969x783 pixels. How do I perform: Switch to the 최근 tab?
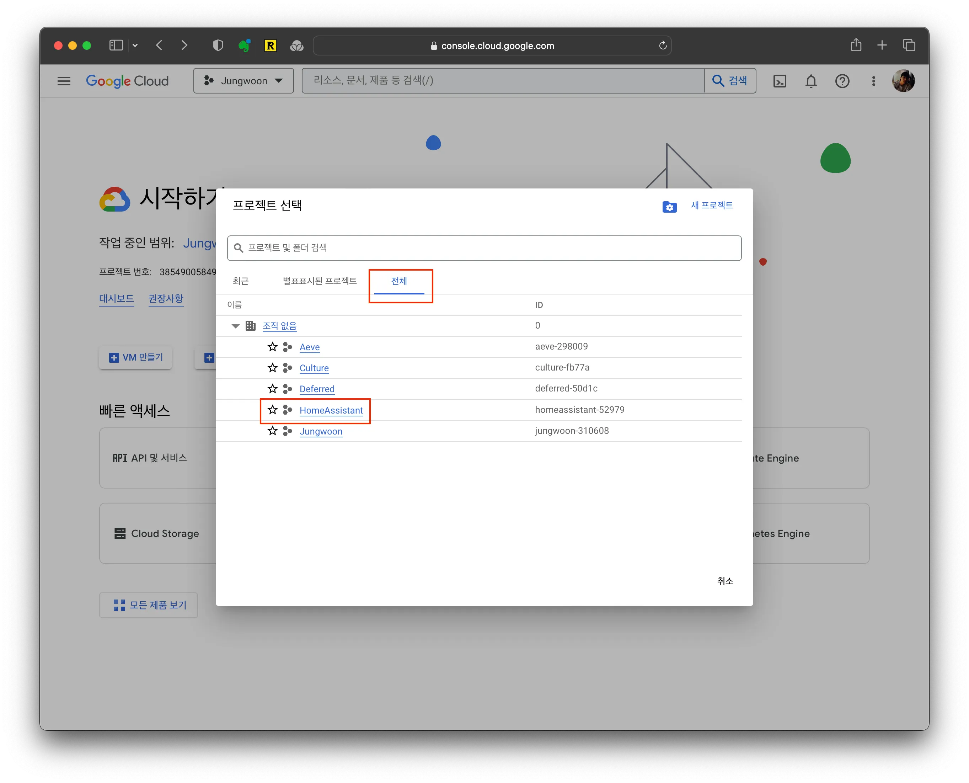click(240, 281)
